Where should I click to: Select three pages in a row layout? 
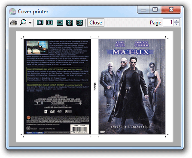(x=60, y=23)
